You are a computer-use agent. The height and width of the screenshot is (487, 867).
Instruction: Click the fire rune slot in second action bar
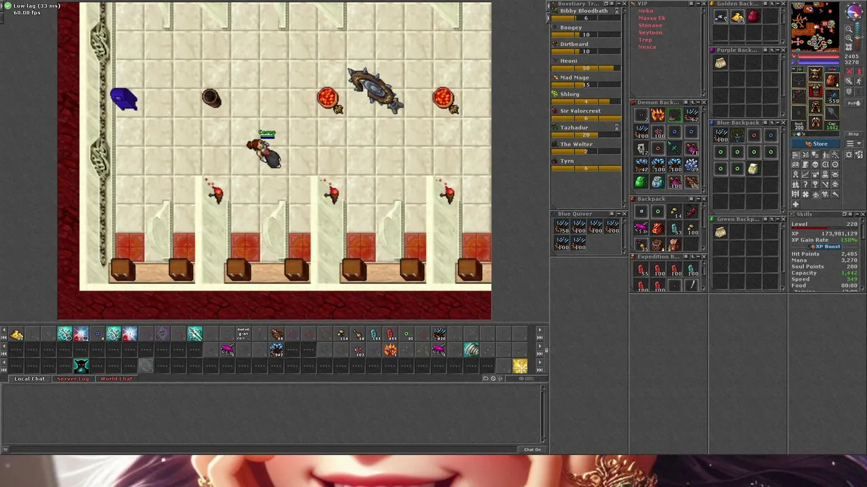coord(390,350)
